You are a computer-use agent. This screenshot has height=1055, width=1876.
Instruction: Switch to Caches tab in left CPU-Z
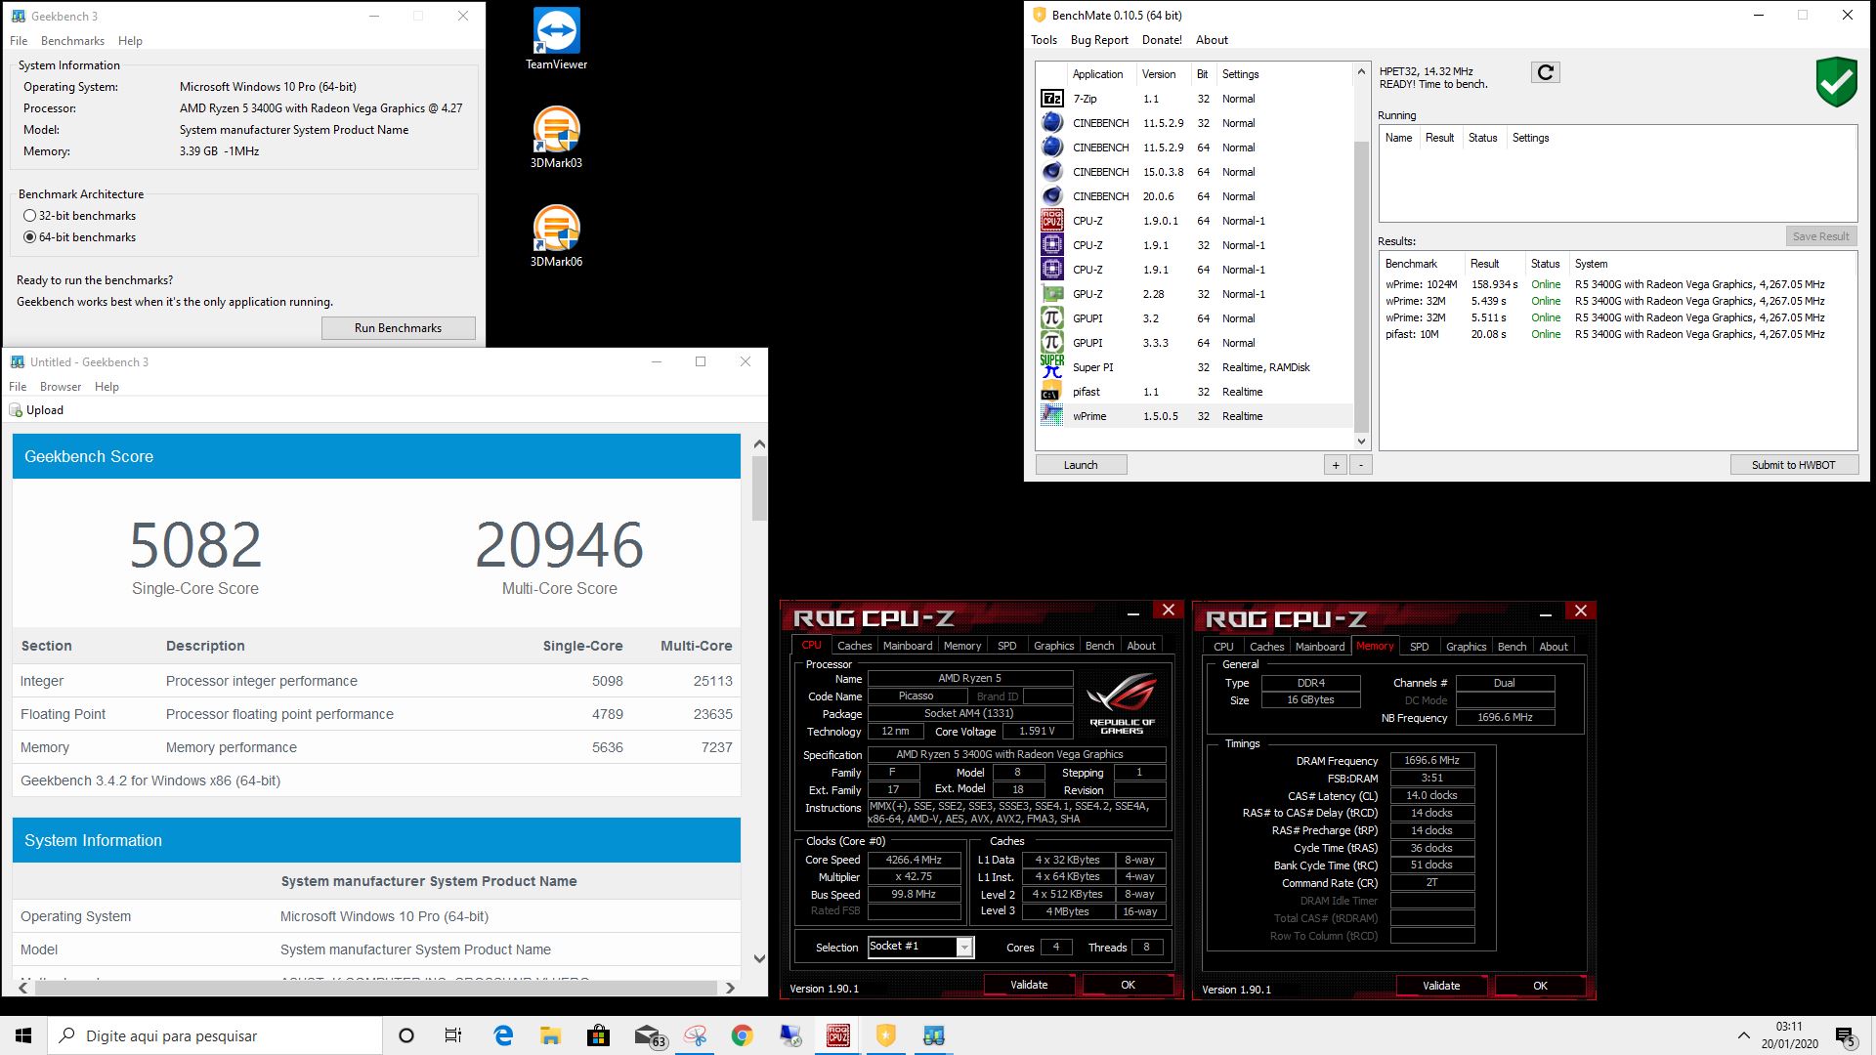(x=854, y=646)
